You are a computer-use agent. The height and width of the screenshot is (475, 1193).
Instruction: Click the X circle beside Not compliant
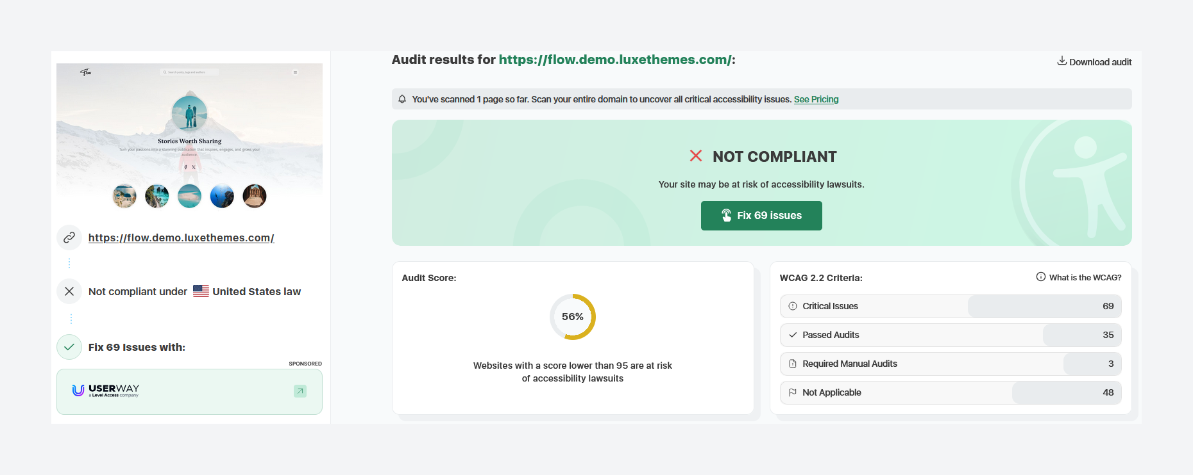tap(69, 291)
